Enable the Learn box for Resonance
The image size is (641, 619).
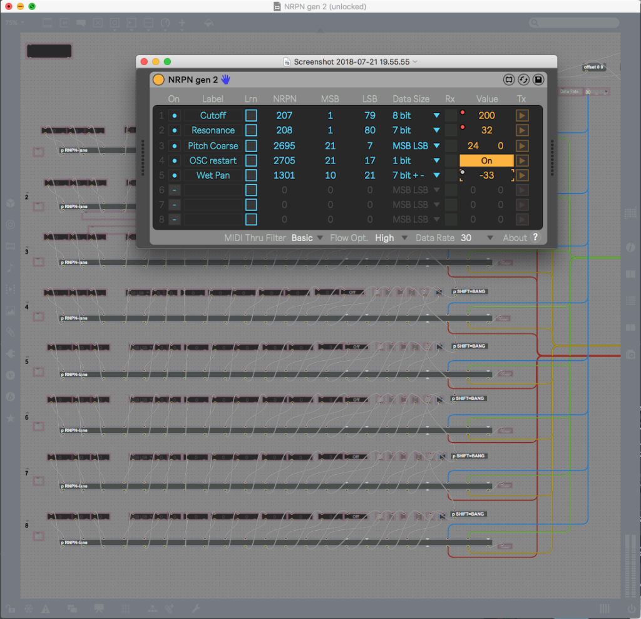click(x=251, y=130)
